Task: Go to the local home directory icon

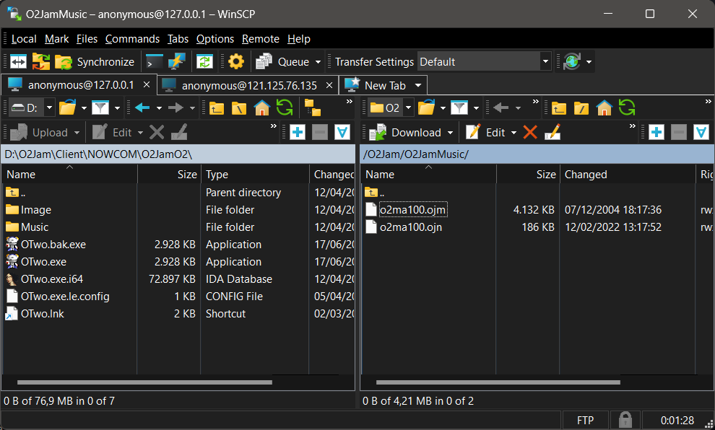Action: coord(261,108)
